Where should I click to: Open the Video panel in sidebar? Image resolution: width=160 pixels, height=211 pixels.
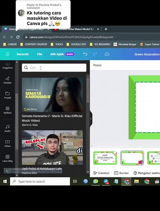point(7,143)
